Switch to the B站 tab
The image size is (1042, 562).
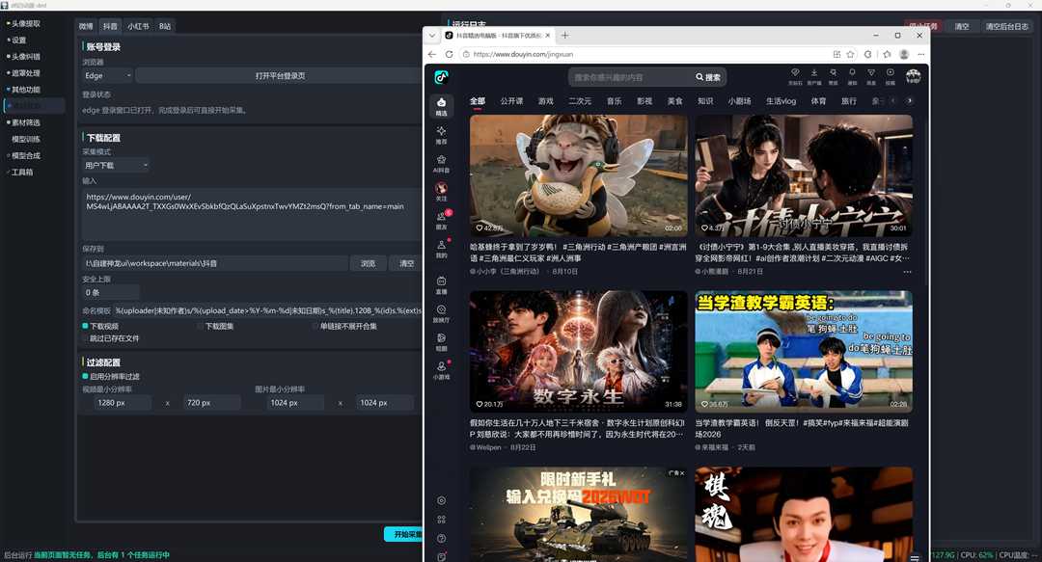tap(165, 27)
